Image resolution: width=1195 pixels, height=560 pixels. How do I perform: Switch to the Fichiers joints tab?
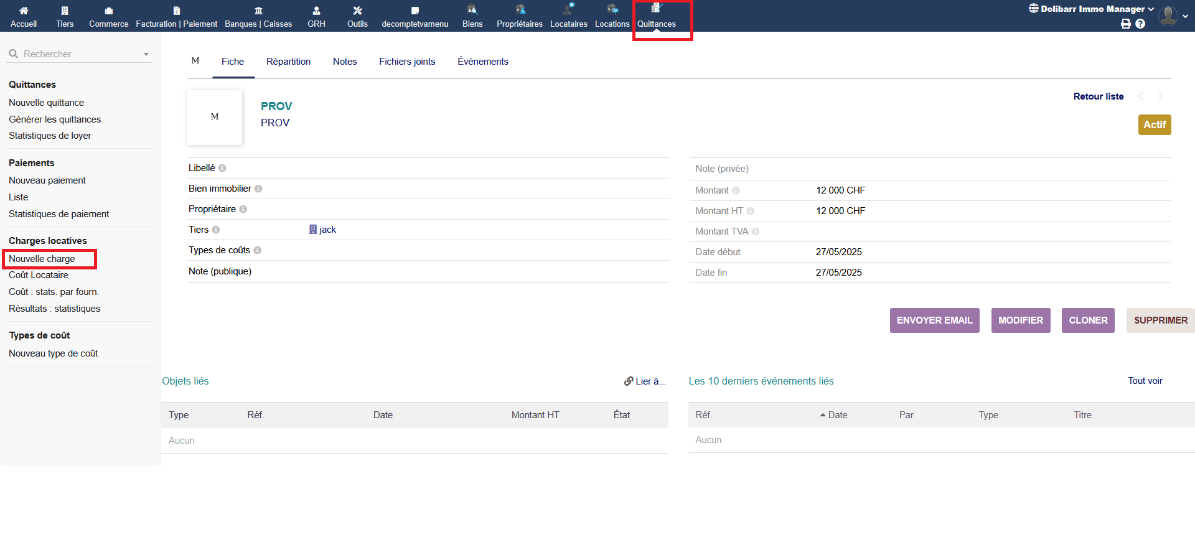click(407, 62)
